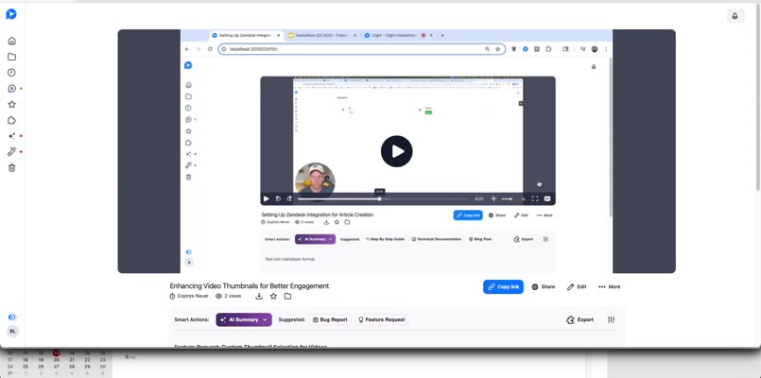Select date 31 in the background calendar
Image resolution: width=761 pixels, height=378 pixels.
pyautogui.click(x=10, y=373)
